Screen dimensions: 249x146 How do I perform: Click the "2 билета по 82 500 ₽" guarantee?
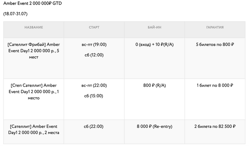215,126
